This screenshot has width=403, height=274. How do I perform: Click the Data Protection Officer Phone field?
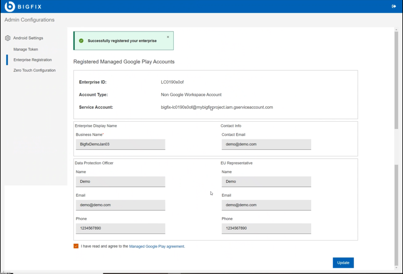(x=120, y=228)
